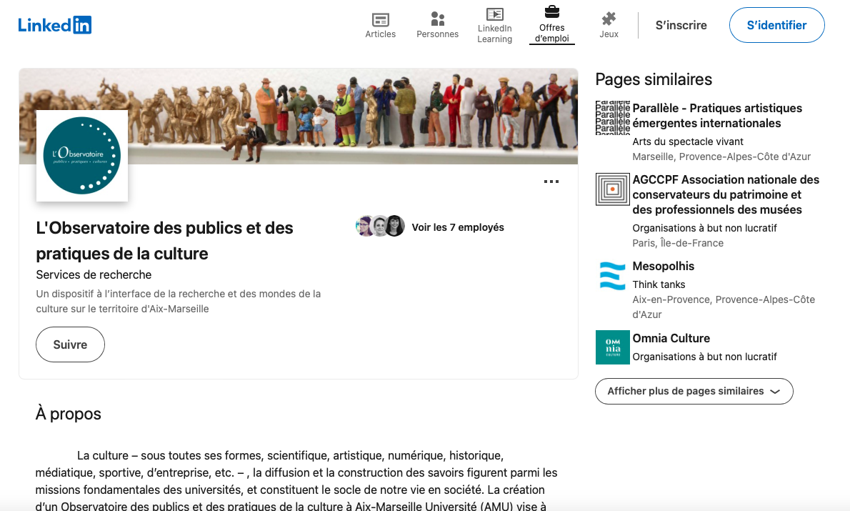Viewport: 850px width, 511px height.
Task: Click 'Aix-en-Provence, Provence-Alpes-Côte d'Azur' location text
Action: pos(724,307)
